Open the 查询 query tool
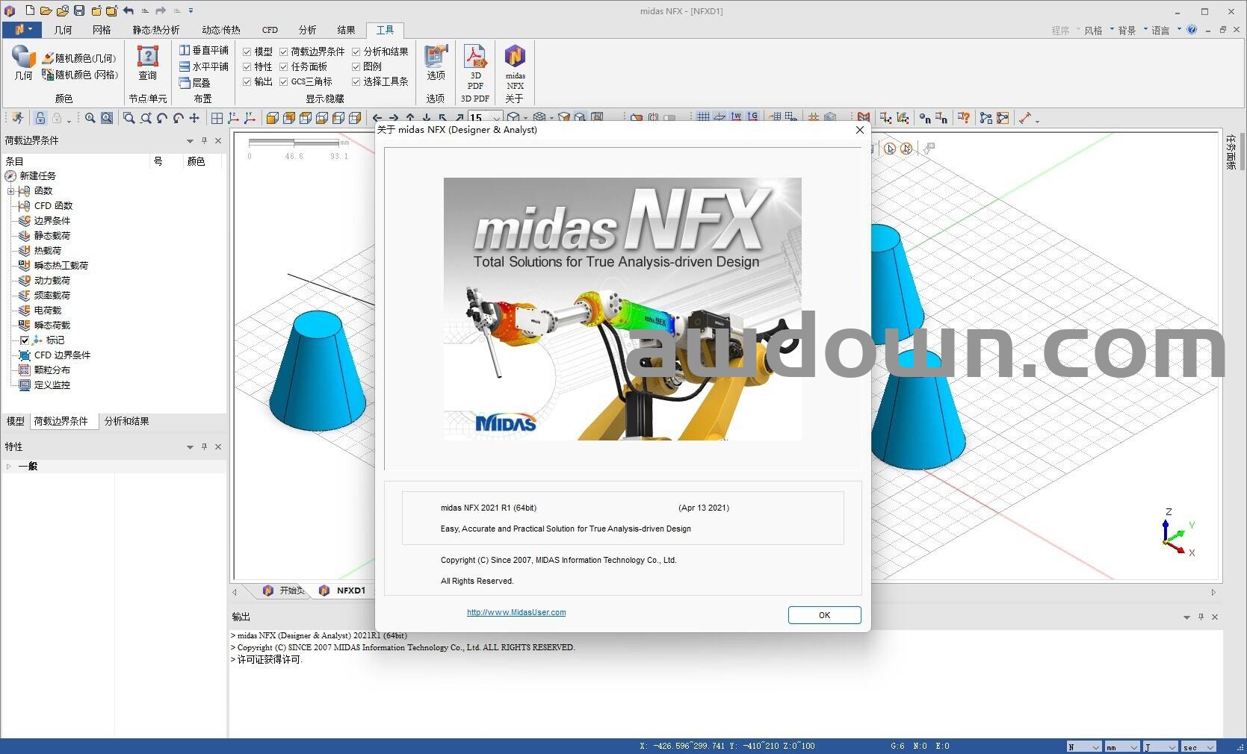This screenshot has width=1247, height=754. tap(147, 63)
